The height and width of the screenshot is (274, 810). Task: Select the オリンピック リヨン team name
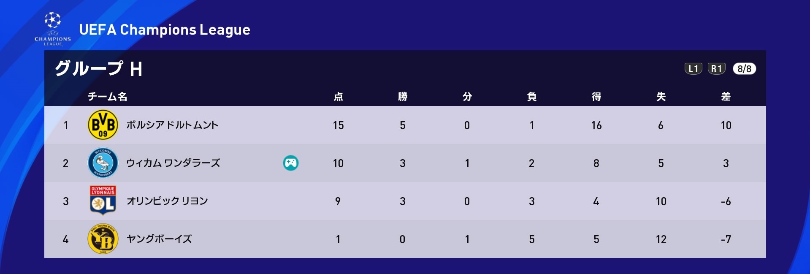tap(167, 201)
